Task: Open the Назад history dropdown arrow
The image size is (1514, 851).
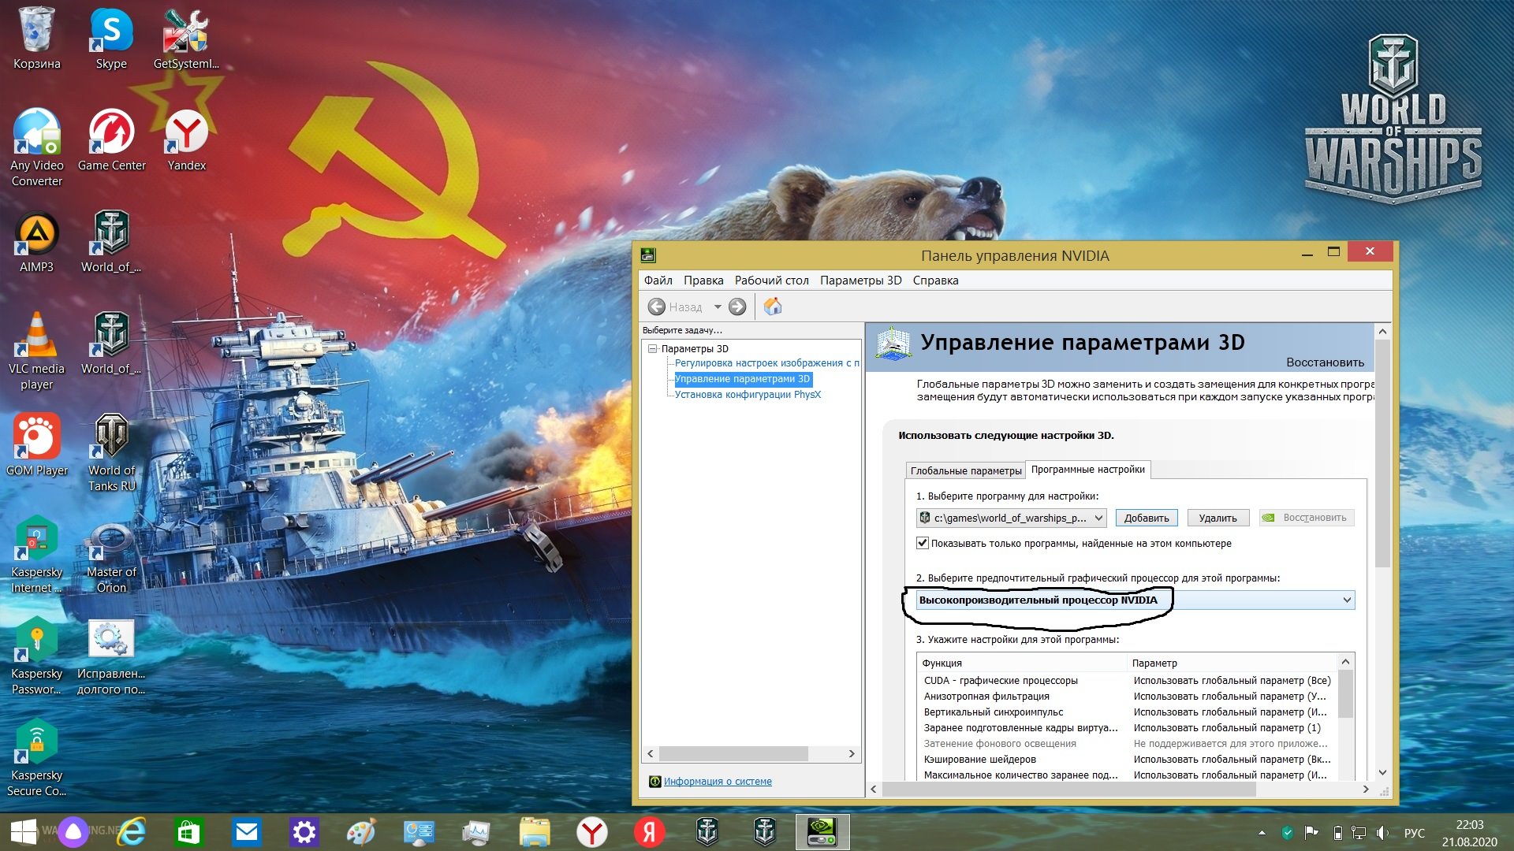Action: (718, 307)
